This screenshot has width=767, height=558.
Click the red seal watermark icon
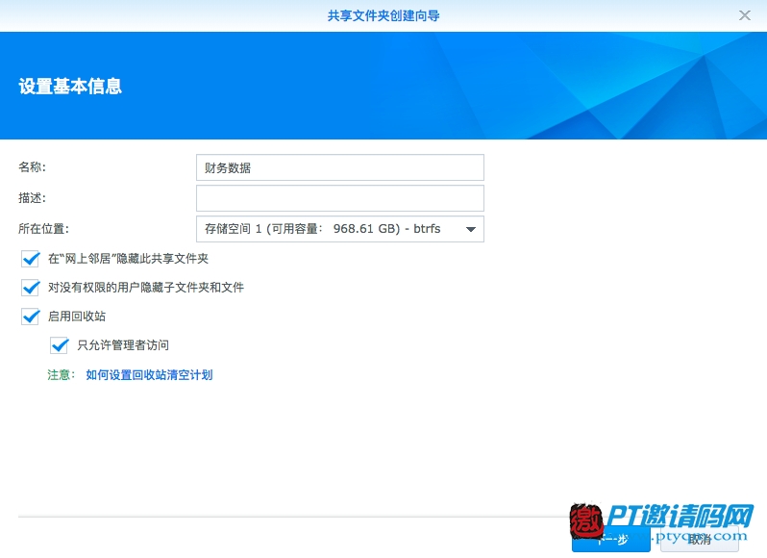585,522
